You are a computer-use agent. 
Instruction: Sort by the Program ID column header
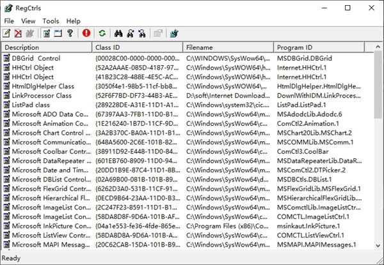point(319,47)
